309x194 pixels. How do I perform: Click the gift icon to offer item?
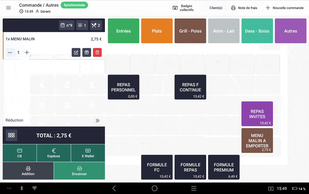[87, 52]
